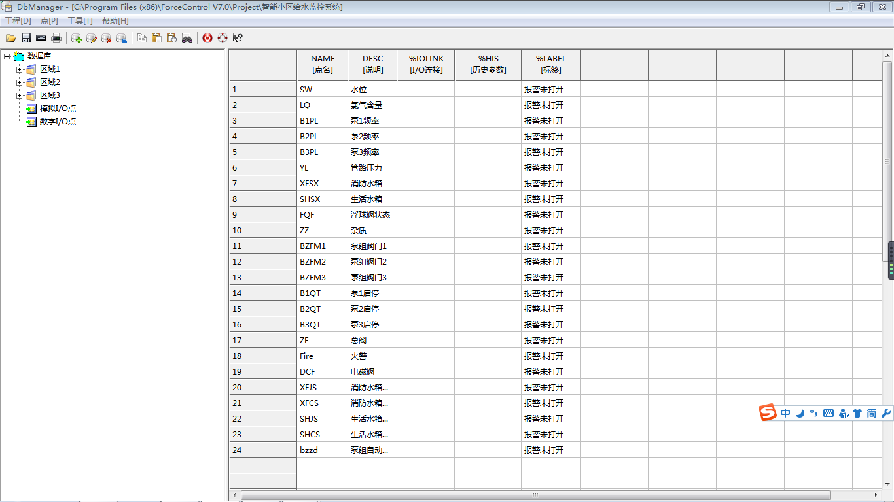Click the red power exit icon
Viewport: 894px width, 502px height.
tap(207, 38)
